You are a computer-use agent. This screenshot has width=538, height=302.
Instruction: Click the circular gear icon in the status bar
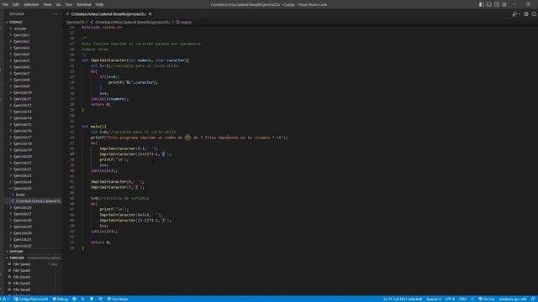(x=75, y=299)
